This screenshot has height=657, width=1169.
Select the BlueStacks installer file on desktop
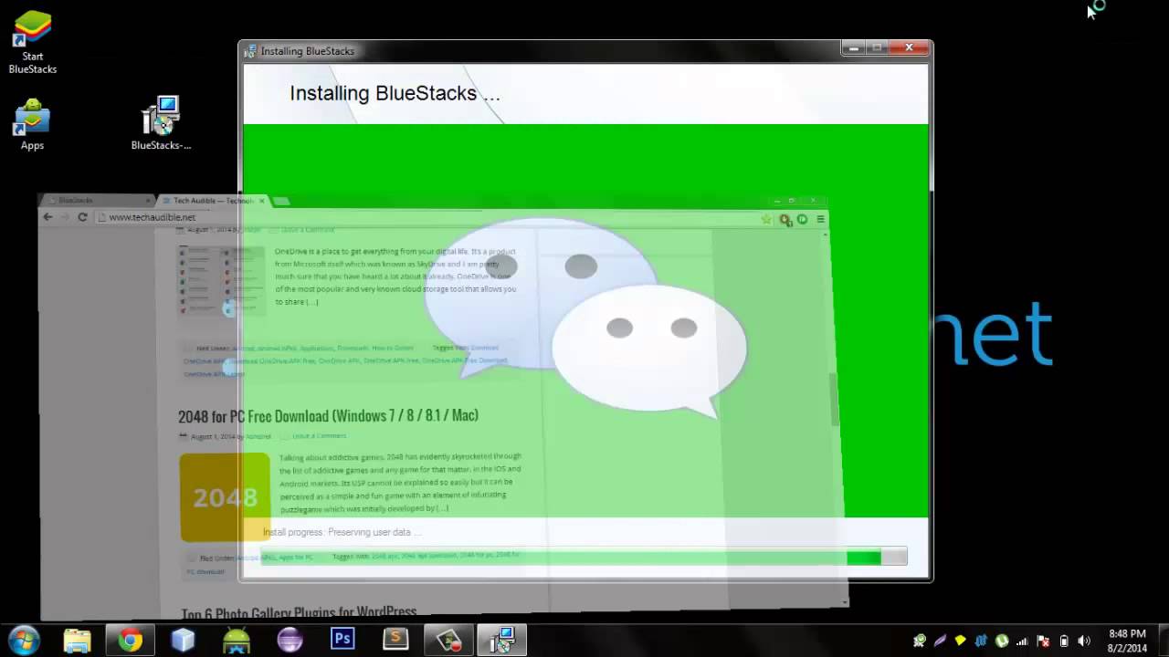[161, 124]
